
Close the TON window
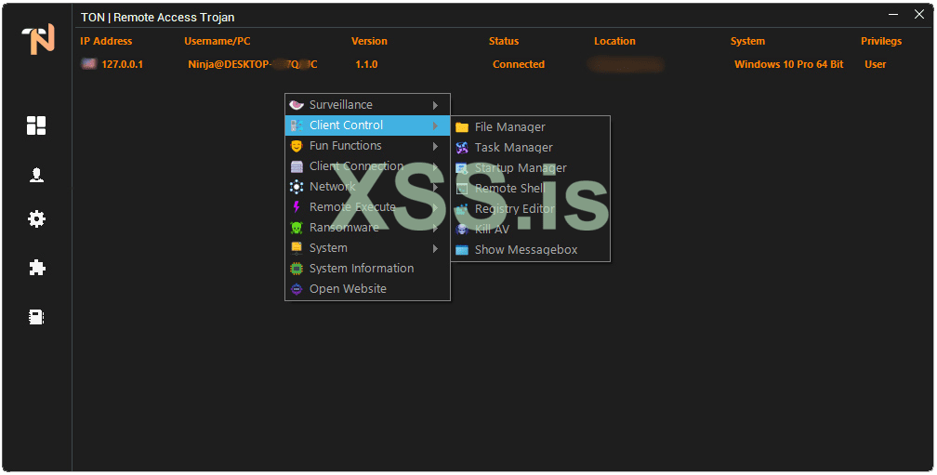[x=919, y=14]
